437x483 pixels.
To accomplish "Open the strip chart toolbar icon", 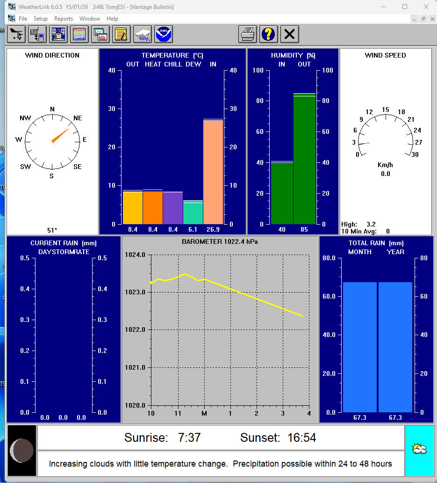I will pos(79,34).
